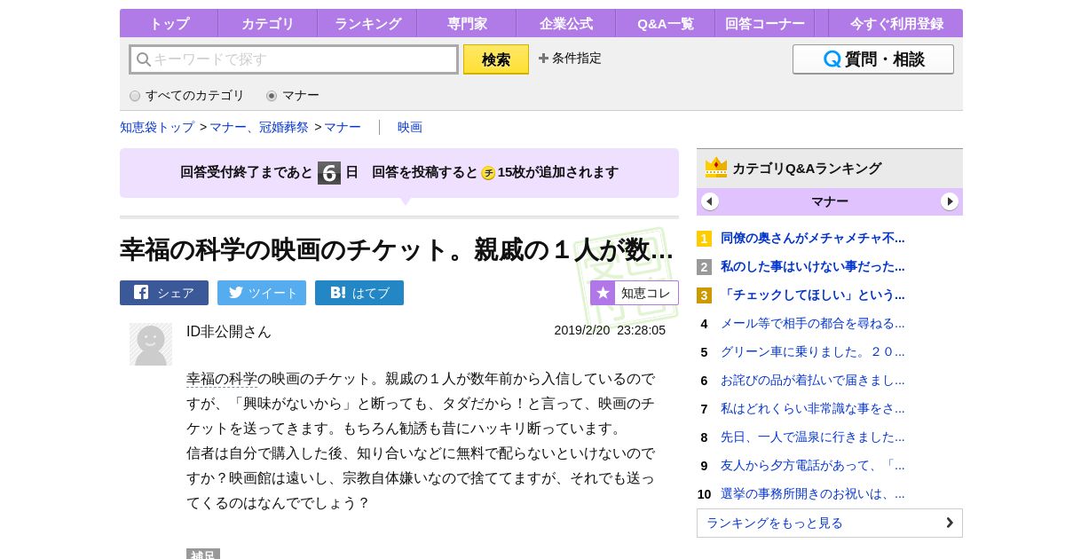This screenshot has width=1065, height=559.
Task: Open the マナー breadcrumb link
Action: click(x=343, y=127)
